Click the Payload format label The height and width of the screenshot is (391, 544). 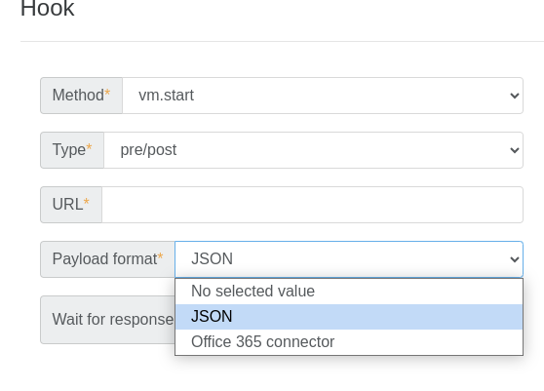click(104, 259)
